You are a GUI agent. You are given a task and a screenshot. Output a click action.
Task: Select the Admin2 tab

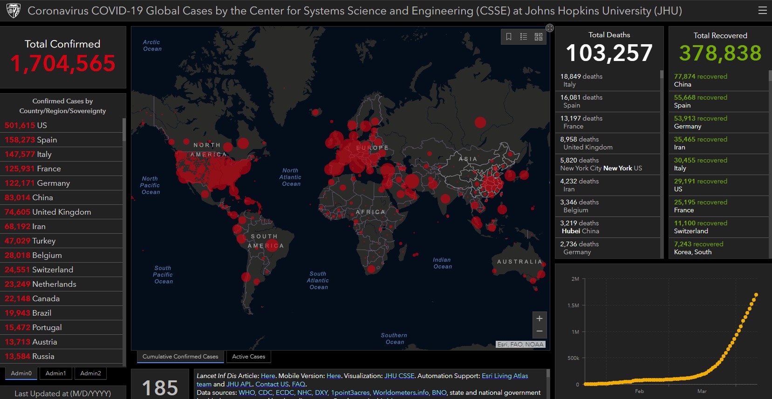coord(90,373)
